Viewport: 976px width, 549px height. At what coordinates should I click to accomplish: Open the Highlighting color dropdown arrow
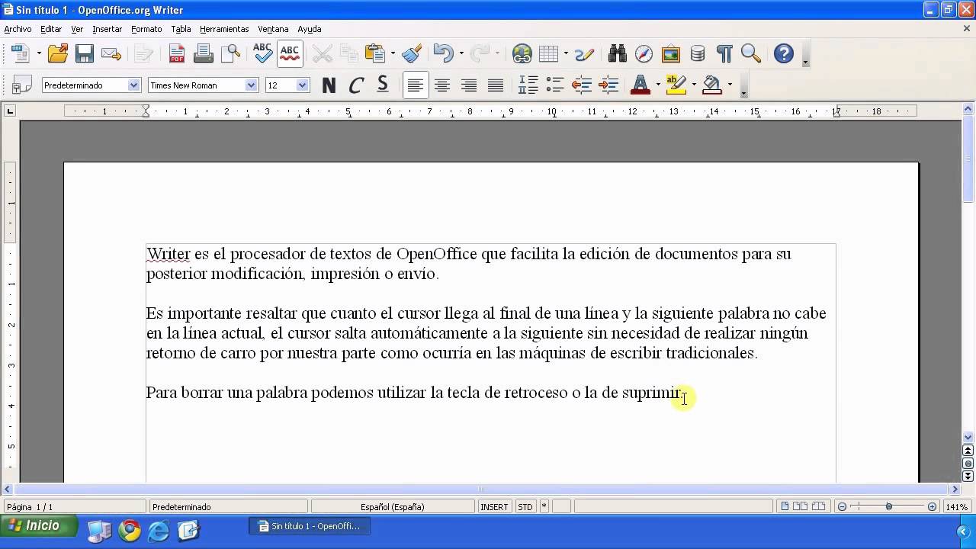point(694,85)
